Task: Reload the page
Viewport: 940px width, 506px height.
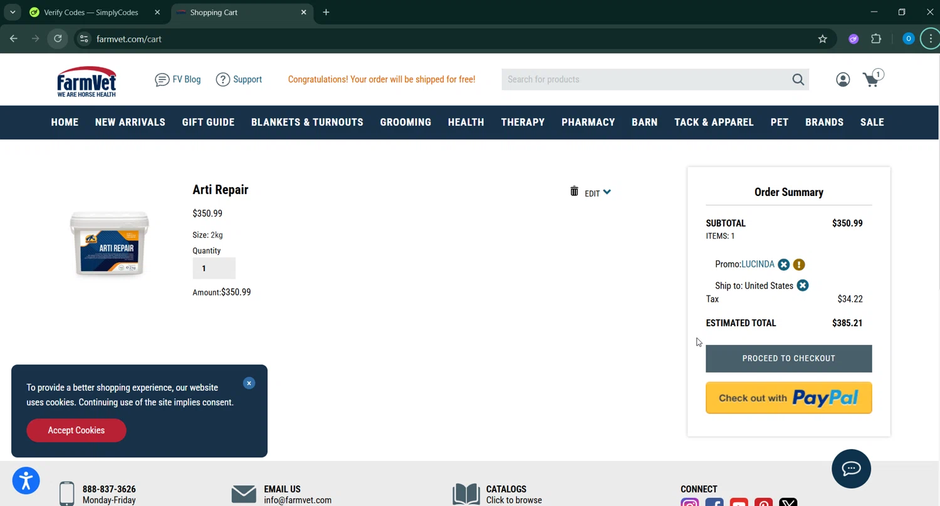Action: pyautogui.click(x=58, y=39)
